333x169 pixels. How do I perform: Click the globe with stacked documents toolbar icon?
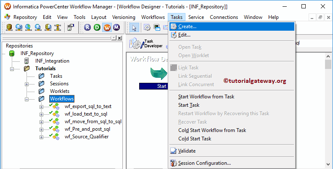19,27
